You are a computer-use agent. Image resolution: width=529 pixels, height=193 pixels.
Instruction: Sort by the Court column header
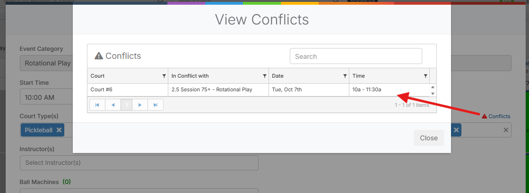pos(123,76)
